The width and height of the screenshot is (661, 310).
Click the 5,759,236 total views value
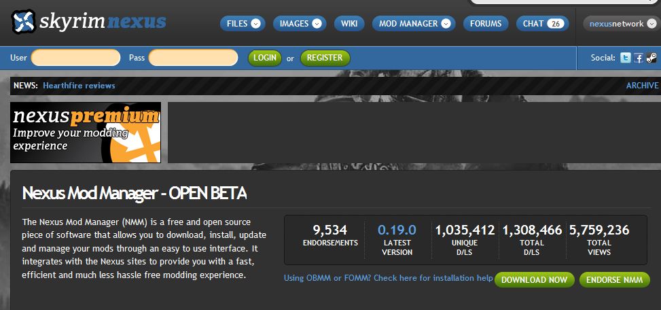[599, 230]
